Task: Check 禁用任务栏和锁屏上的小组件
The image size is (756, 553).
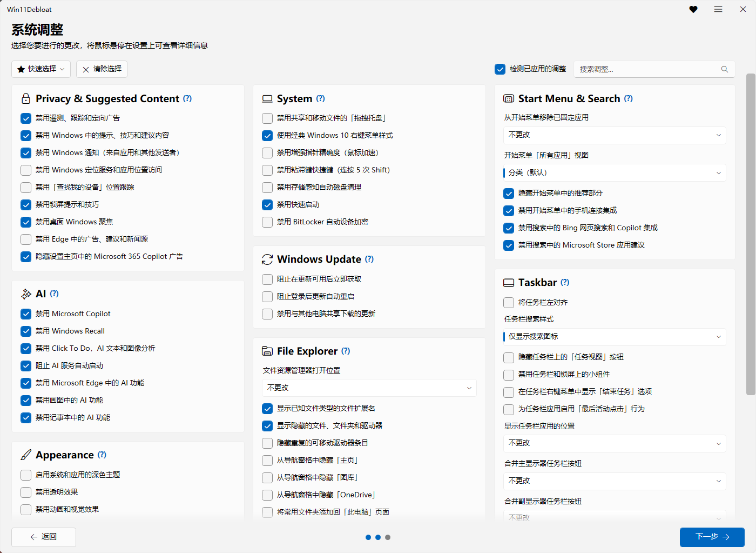Action: click(x=509, y=375)
